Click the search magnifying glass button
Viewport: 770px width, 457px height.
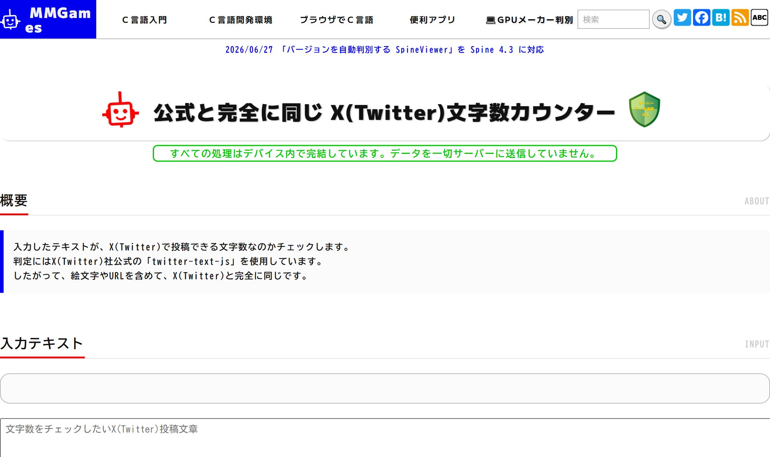coord(661,19)
